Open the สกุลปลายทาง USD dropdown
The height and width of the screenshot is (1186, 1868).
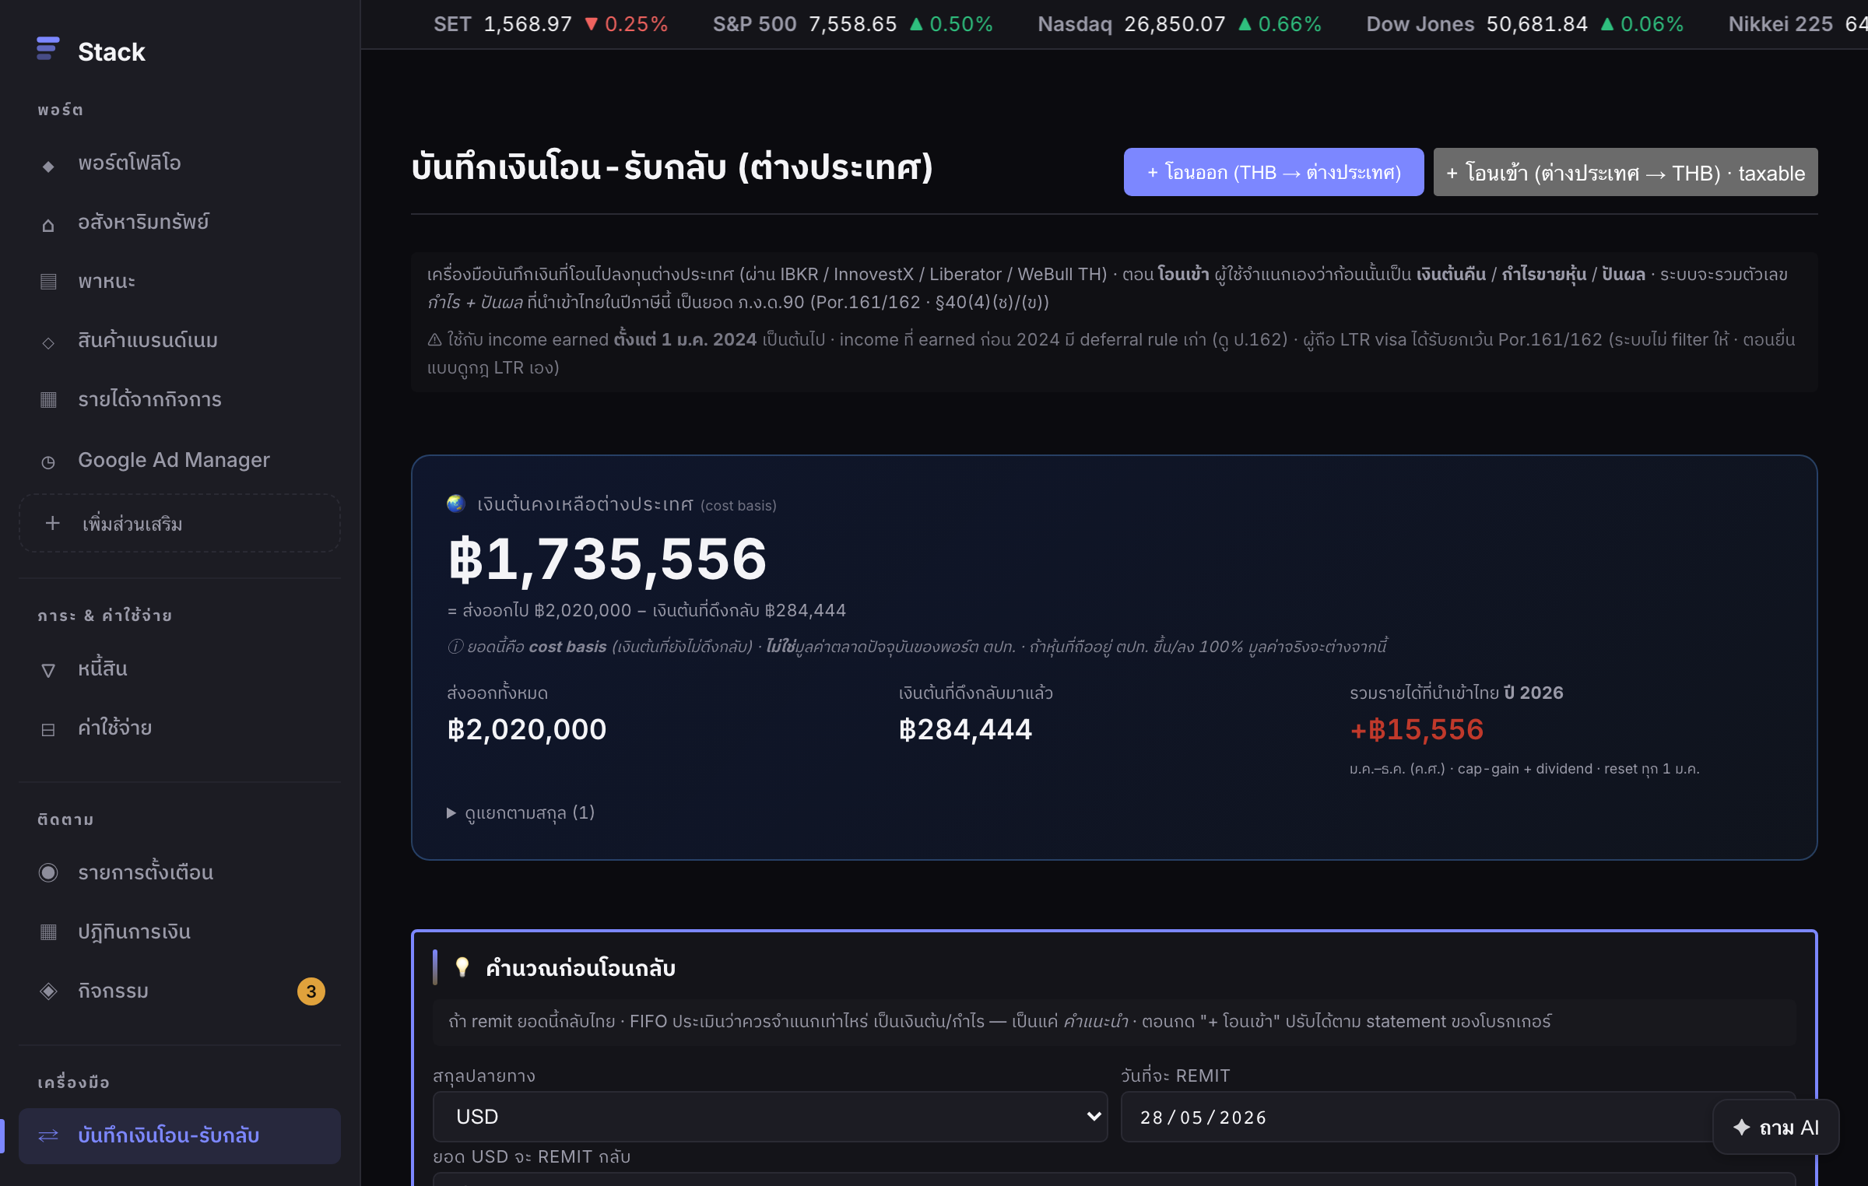[x=770, y=1117]
